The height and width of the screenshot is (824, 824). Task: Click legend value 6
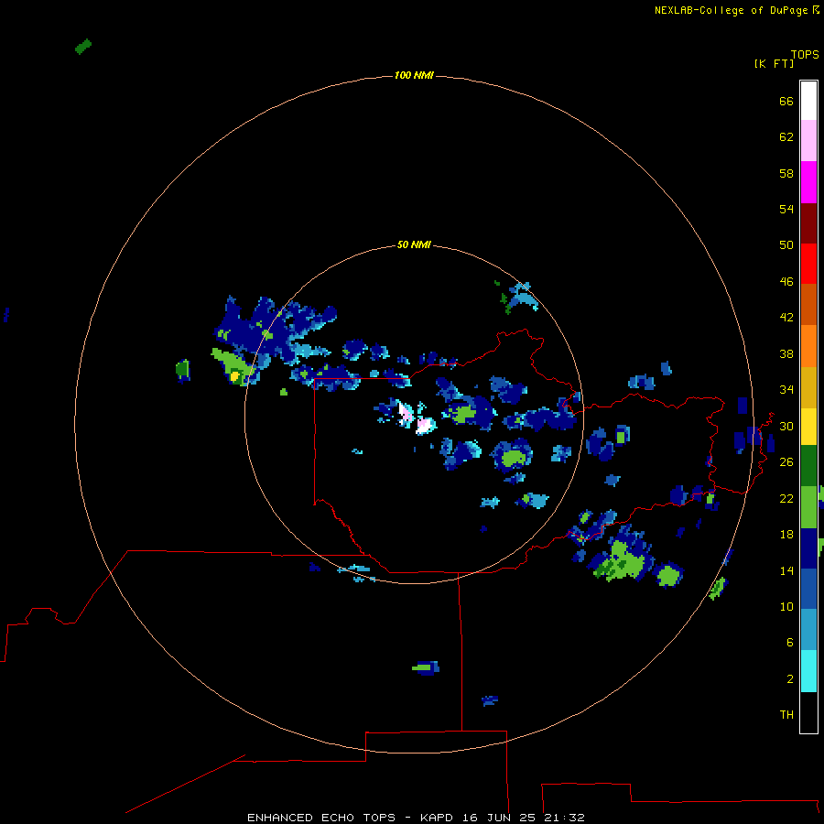pyautogui.click(x=790, y=642)
